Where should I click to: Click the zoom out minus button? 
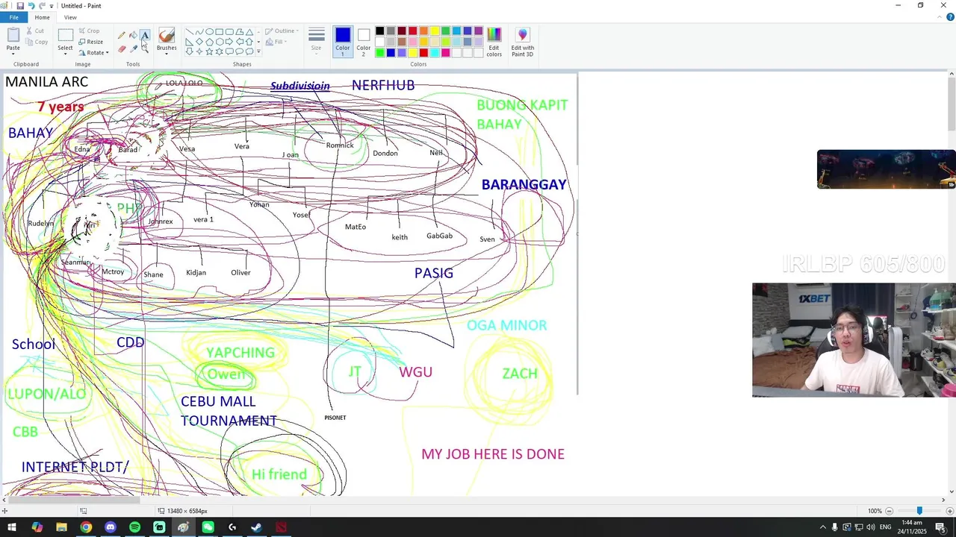click(889, 511)
